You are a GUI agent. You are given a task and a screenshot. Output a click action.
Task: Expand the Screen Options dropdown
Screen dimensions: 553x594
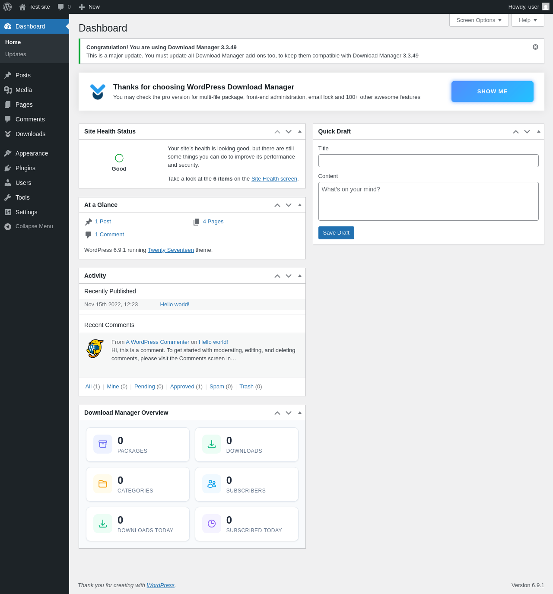[x=479, y=20]
